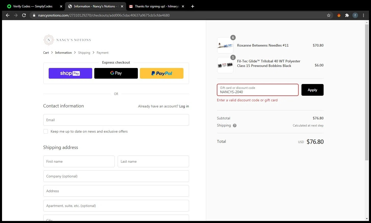Screen dimensions: 371x223
Task: Close the Gmail Thanks for signing up tab
Action: coord(183,6)
